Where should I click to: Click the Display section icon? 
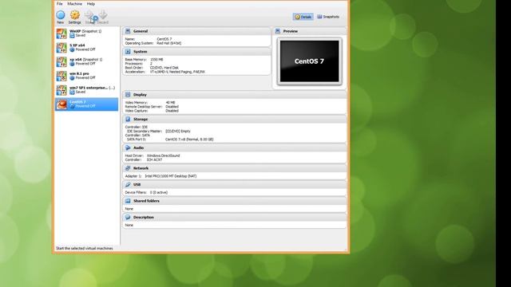pos(128,94)
